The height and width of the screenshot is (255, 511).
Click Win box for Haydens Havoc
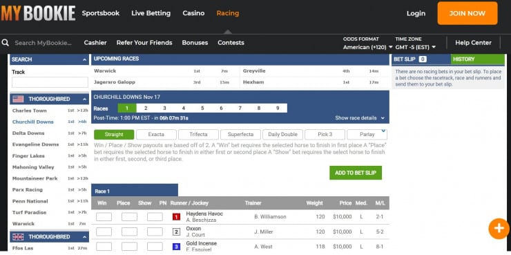coord(104,217)
